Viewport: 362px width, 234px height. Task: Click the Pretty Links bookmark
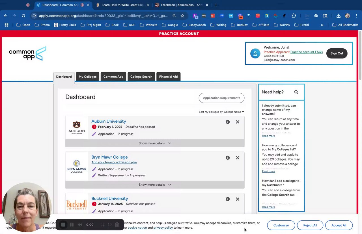(65, 25)
